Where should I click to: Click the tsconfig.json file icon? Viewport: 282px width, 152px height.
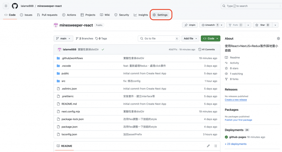(x=58, y=134)
